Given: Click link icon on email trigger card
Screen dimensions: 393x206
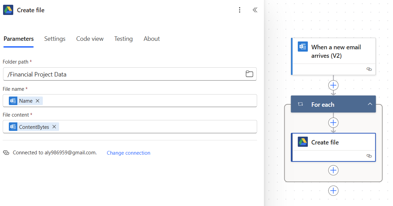Looking at the screenshot, I should click(369, 69).
